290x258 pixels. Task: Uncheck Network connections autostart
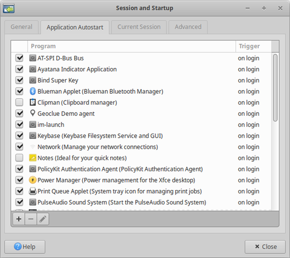click(x=19, y=146)
